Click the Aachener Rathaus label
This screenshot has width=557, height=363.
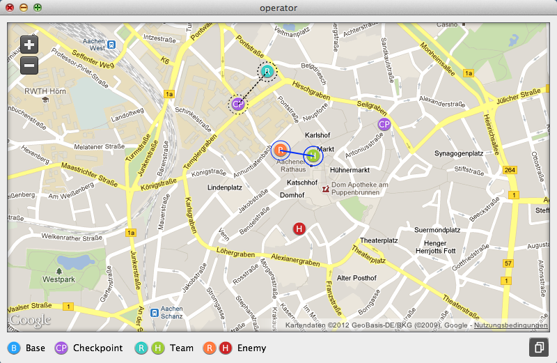pyautogui.click(x=292, y=166)
